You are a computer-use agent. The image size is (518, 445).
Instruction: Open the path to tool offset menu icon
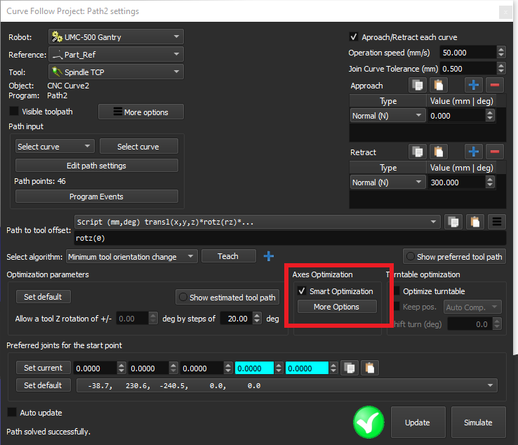[x=497, y=222]
